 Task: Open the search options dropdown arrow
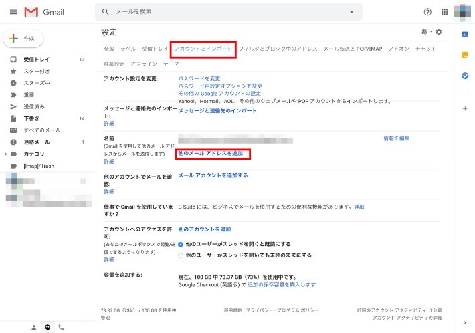(351, 12)
